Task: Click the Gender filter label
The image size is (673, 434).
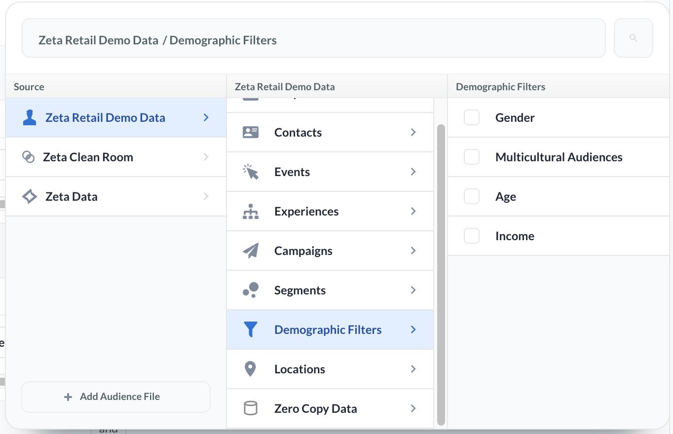Action: [x=515, y=117]
